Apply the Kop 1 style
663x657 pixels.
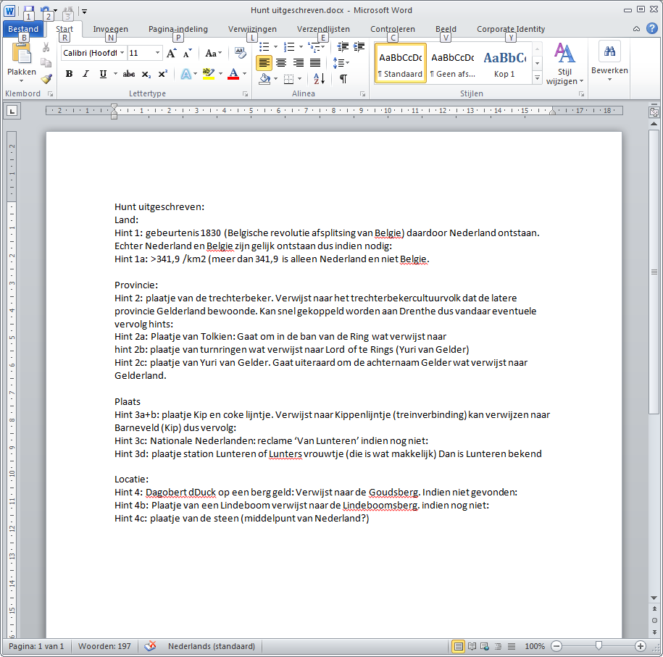[504, 63]
